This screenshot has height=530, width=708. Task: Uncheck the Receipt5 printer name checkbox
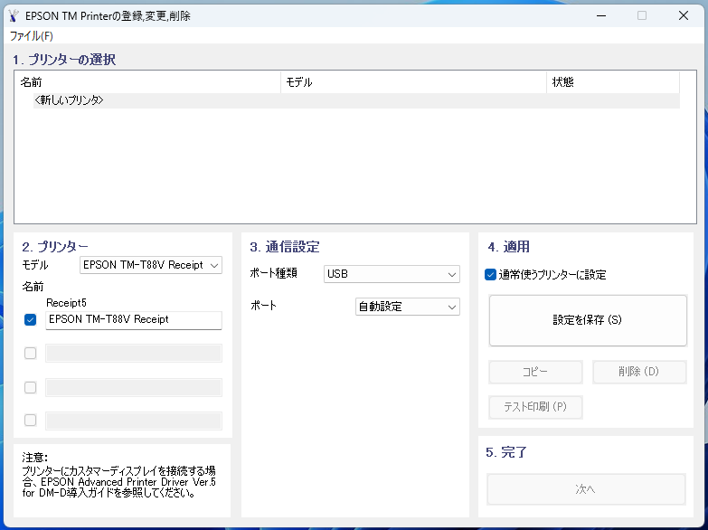(x=31, y=320)
